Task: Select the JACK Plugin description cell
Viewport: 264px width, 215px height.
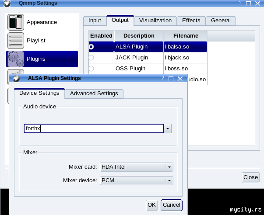Action: coord(139,58)
